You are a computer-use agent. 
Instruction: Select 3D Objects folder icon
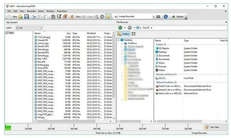pyautogui.click(x=157, y=48)
